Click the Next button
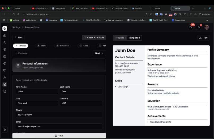 [x=99, y=53]
